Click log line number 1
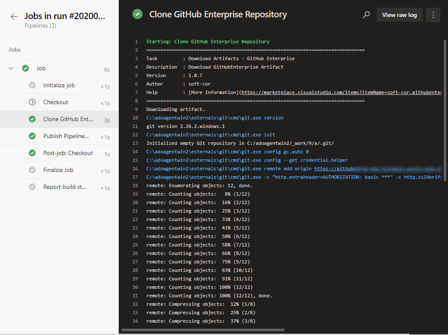Screen dimensions: 448x335 (x=136, y=42)
